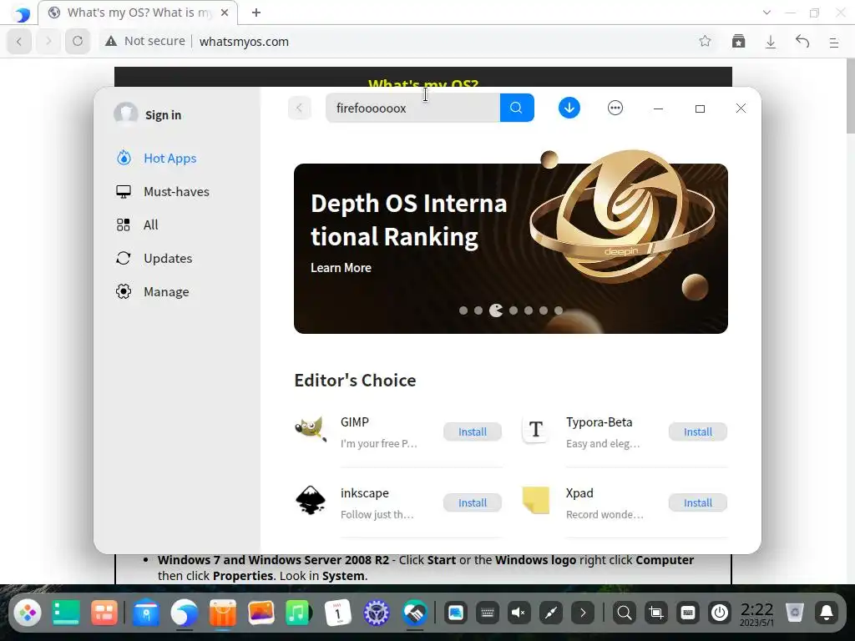Open the notification bell in the dock
This screenshot has width=855, height=641.
click(827, 613)
